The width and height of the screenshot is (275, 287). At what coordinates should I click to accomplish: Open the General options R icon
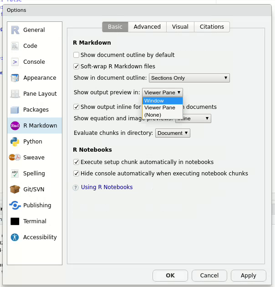pyautogui.click(x=15, y=30)
